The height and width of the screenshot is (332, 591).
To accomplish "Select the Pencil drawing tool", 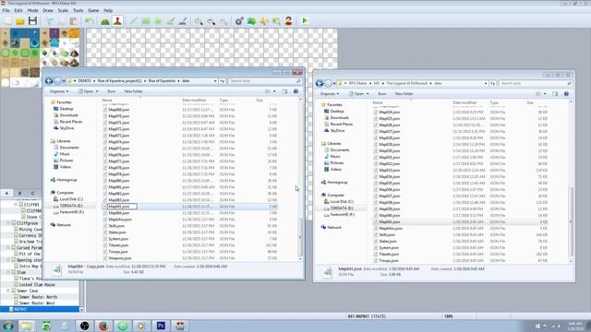I will point(133,21).
